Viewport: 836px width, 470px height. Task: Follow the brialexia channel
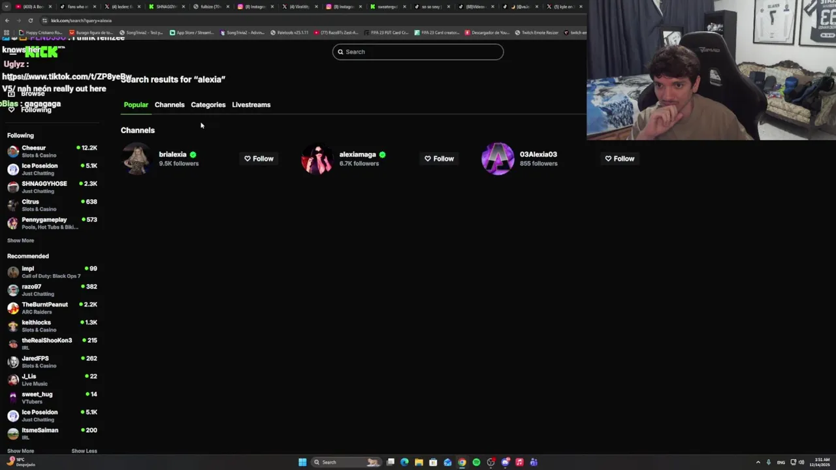(259, 159)
